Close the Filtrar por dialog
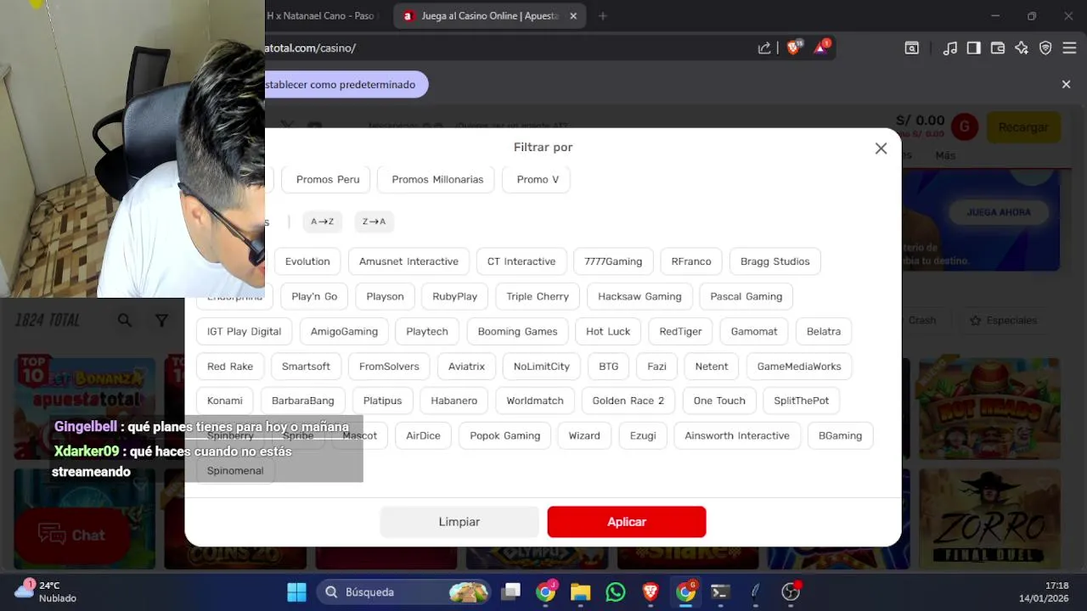The width and height of the screenshot is (1087, 611). tap(881, 149)
